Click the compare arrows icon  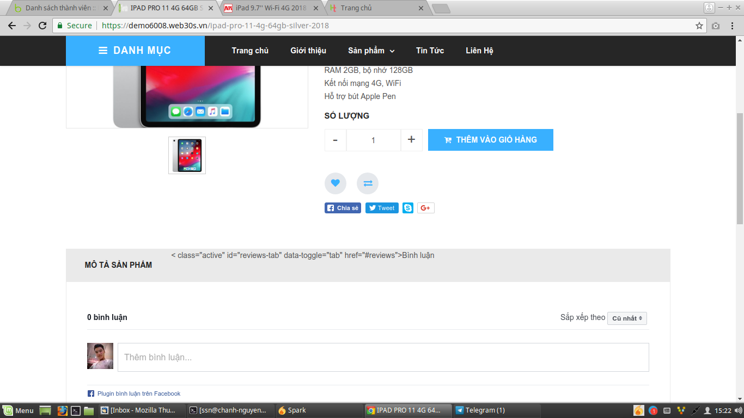(368, 183)
